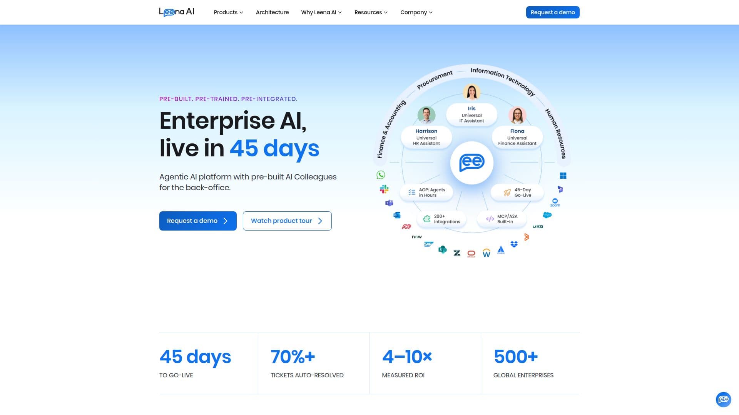Click the Workday logo icon
The height and width of the screenshot is (415, 739).
coord(487,252)
